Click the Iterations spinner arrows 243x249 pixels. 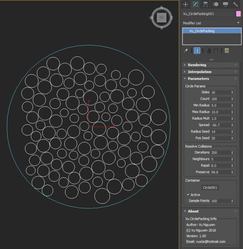click(x=232, y=153)
